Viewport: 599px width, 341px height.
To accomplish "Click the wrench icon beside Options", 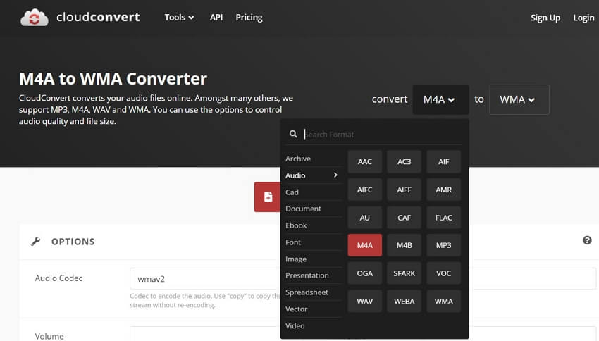I will click(36, 242).
